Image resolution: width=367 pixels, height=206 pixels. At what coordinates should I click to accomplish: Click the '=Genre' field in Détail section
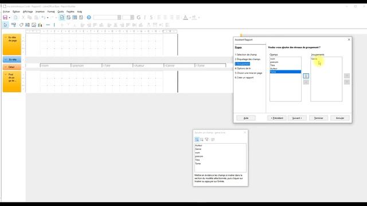(179, 66)
